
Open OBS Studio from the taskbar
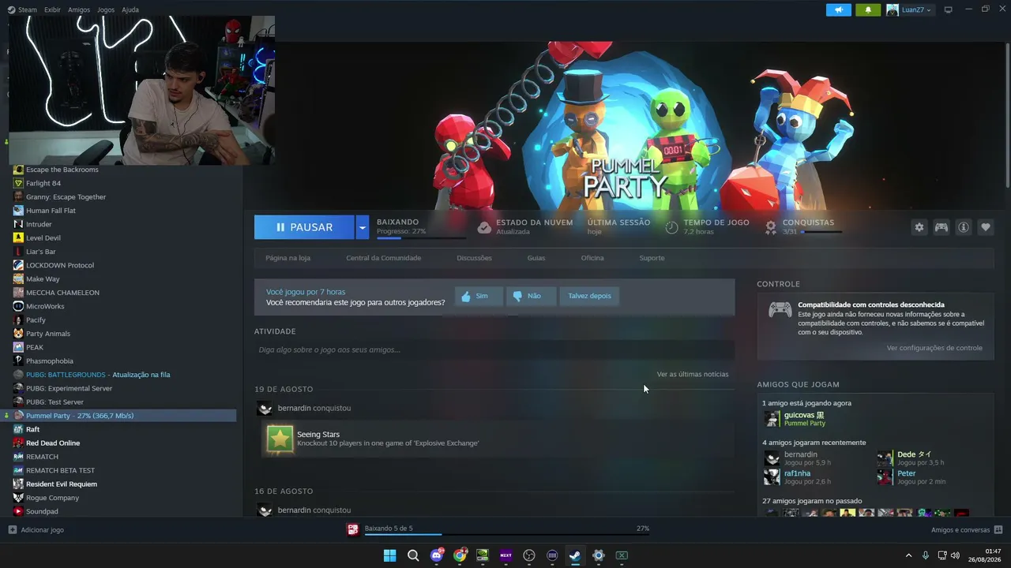click(x=529, y=555)
